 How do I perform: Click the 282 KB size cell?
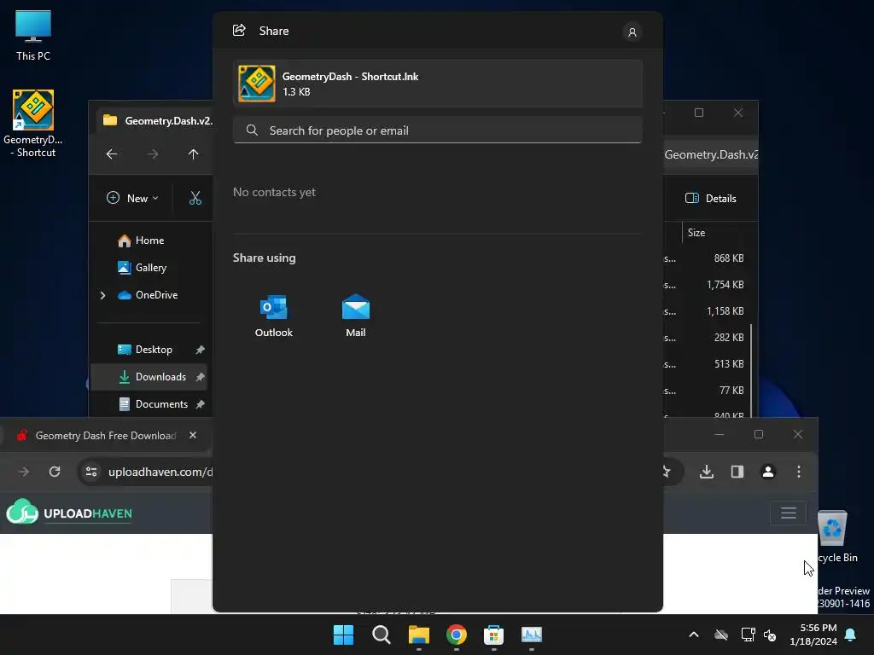tap(729, 338)
